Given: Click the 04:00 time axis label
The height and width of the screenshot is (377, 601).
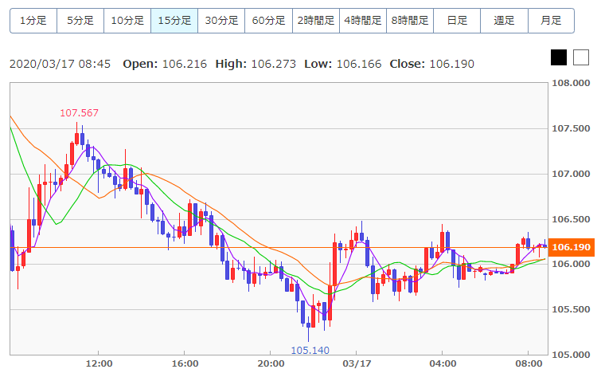Looking at the screenshot, I should [x=443, y=363].
